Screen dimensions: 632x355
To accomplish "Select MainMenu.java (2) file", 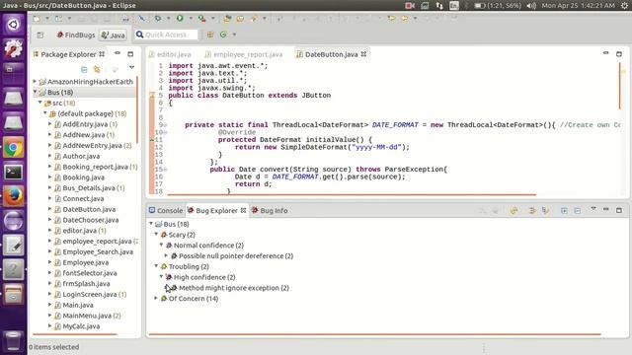I will pos(92,316).
